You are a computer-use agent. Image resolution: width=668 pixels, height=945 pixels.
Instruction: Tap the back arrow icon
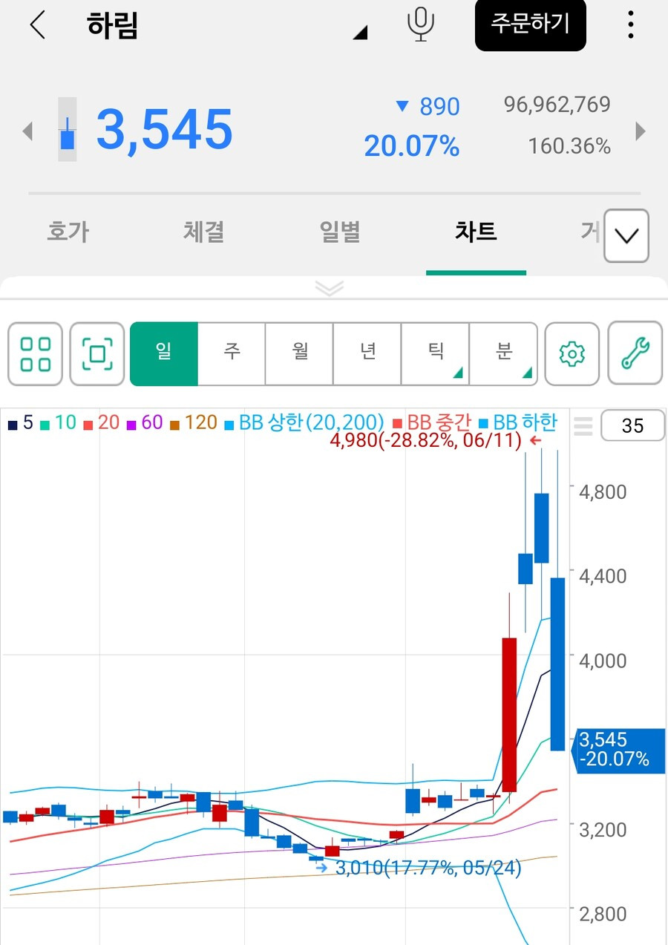(x=37, y=24)
